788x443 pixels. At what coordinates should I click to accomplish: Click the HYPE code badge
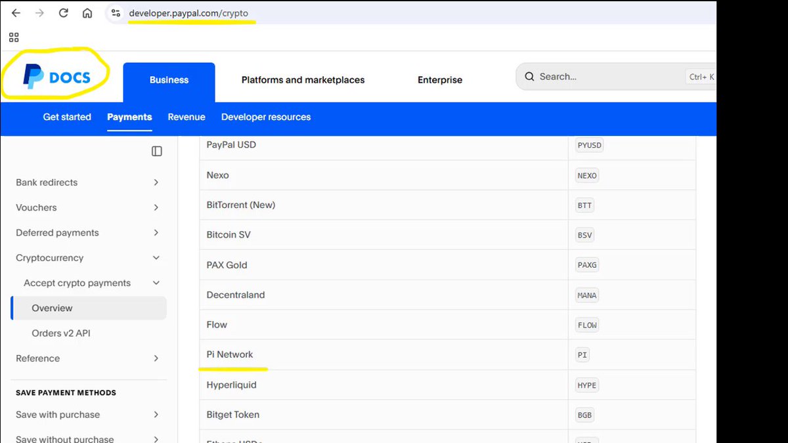click(587, 385)
